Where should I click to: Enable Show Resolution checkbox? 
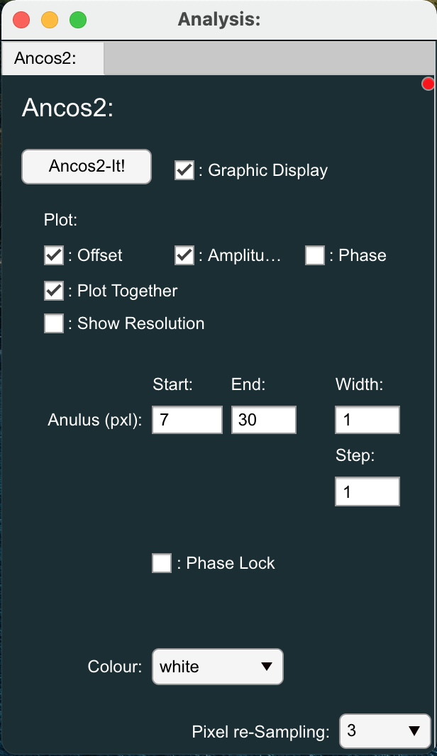[x=54, y=323]
